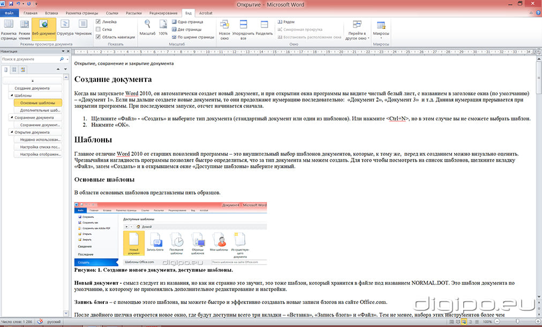Viewport: 542px width, 327px height.
Task: Click the Разделить split window icon
Action: 264,28
